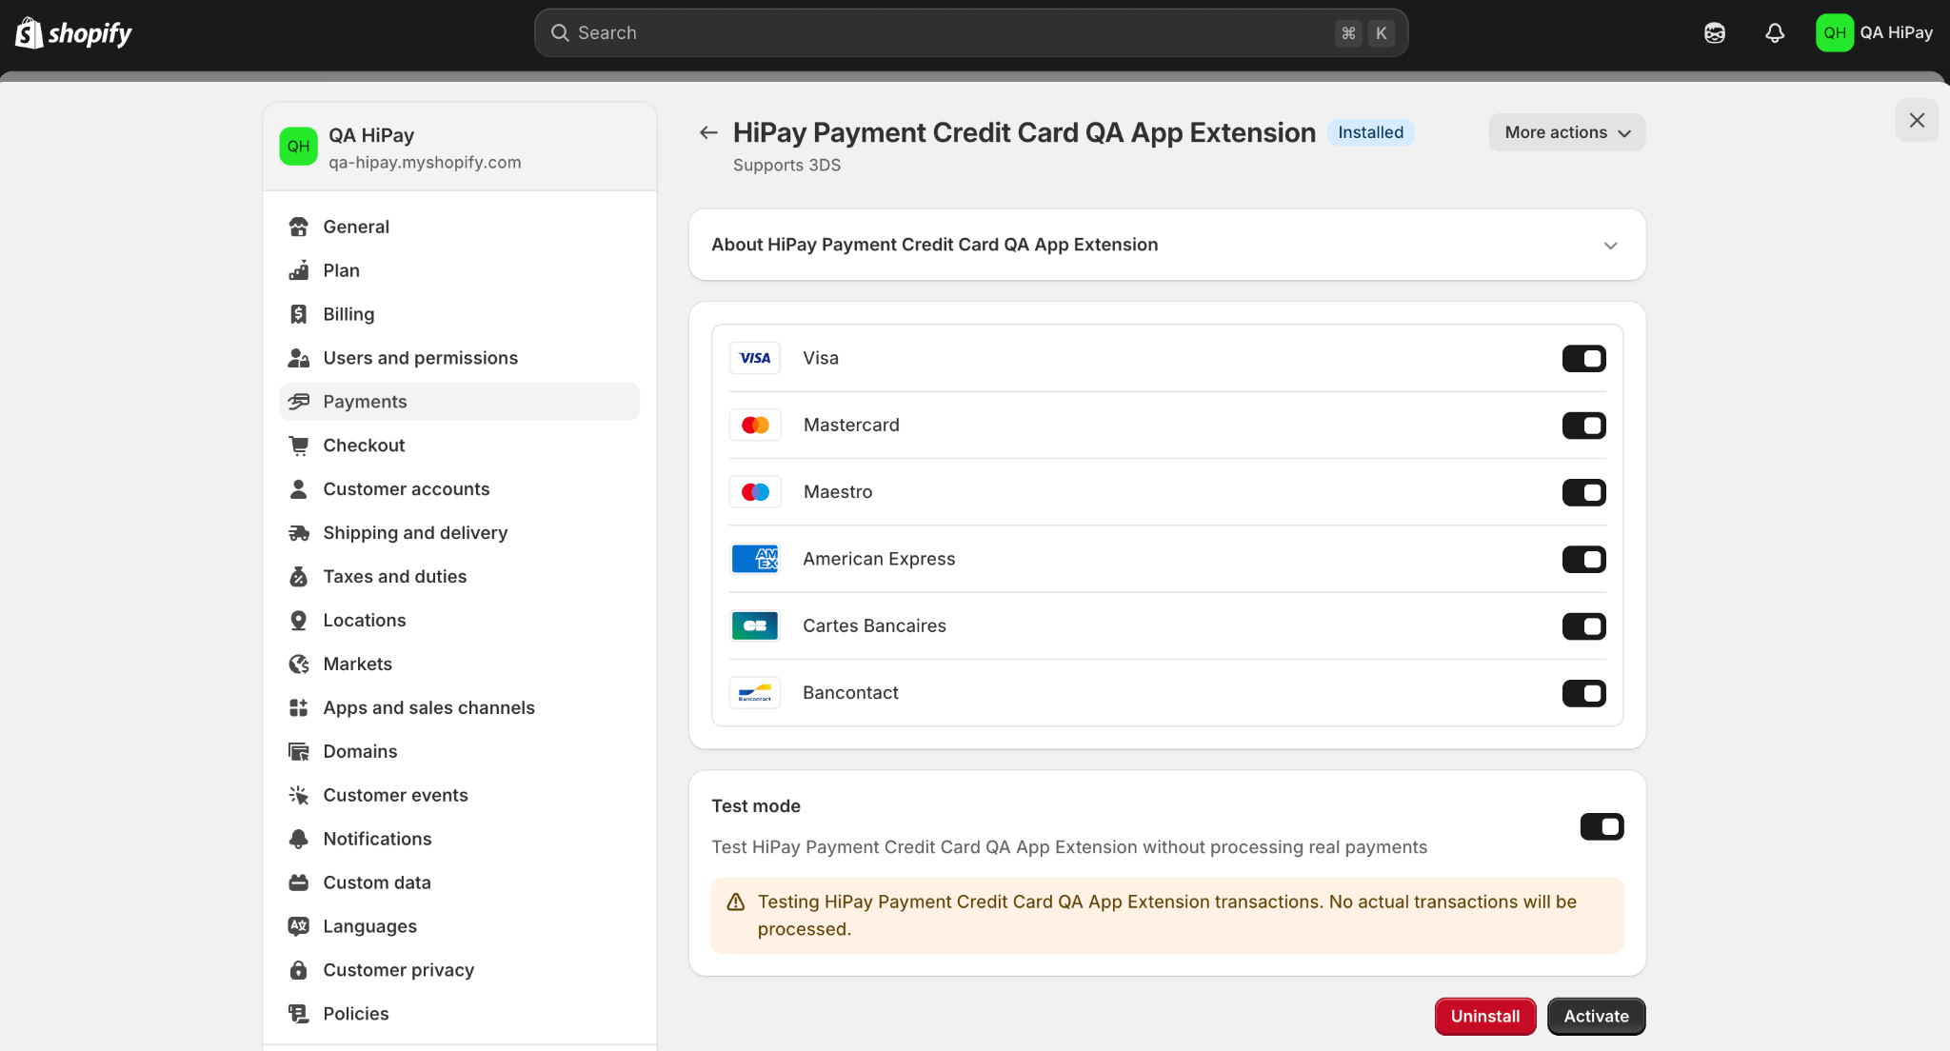Click the warning triangle icon in banner

coord(736,902)
